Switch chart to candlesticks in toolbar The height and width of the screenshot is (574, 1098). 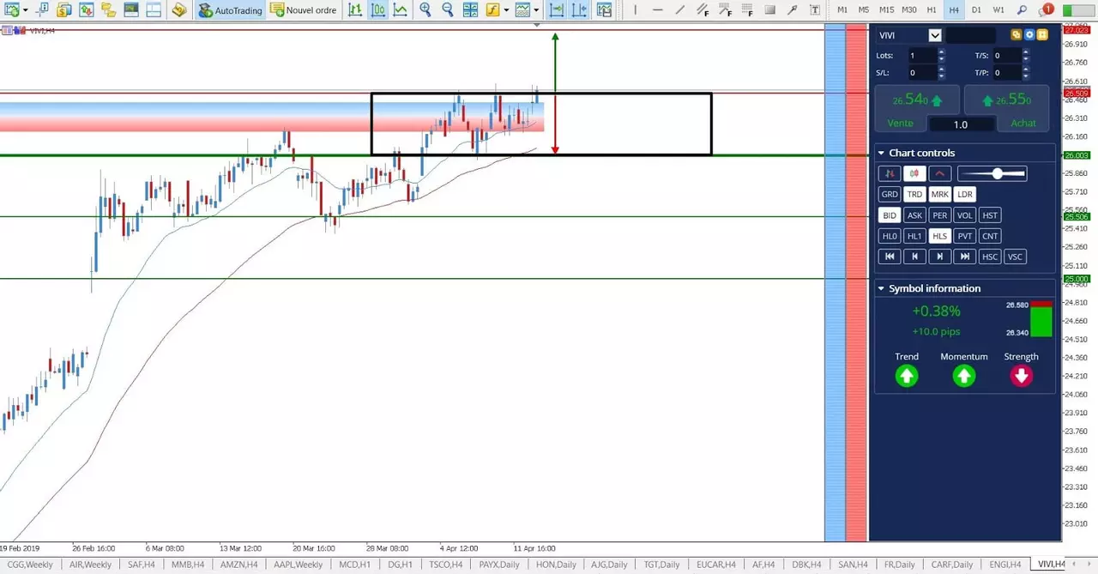(378, 10)
